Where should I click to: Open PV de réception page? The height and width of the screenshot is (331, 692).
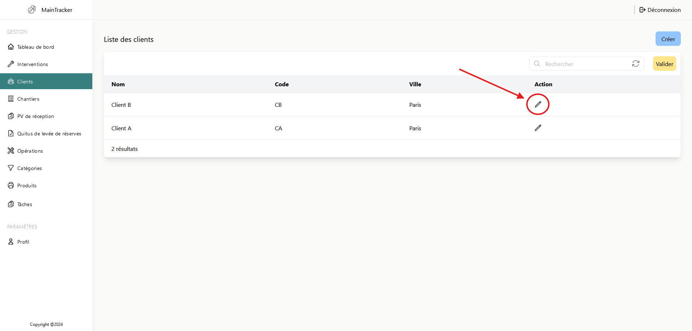point(35,116)
